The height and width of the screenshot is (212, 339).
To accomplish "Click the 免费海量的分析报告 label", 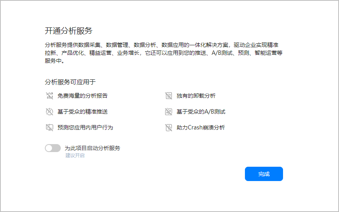I will point(83,96).
